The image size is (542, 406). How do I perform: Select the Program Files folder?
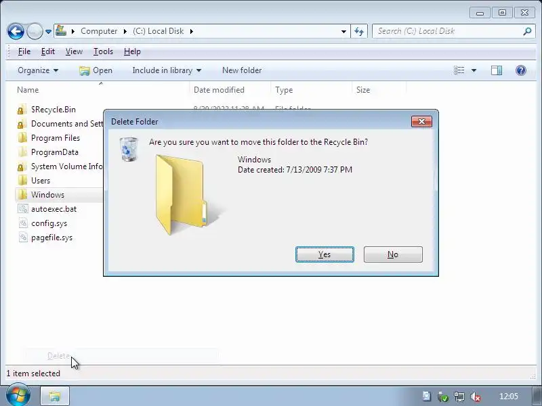click(56, 138)
